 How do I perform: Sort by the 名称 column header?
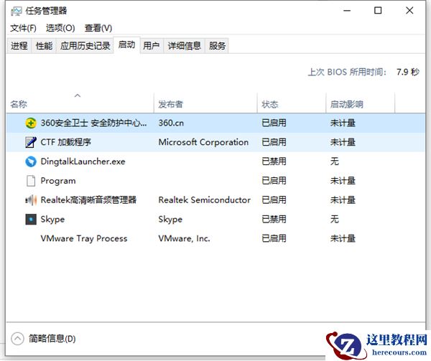tap(80, 103)
